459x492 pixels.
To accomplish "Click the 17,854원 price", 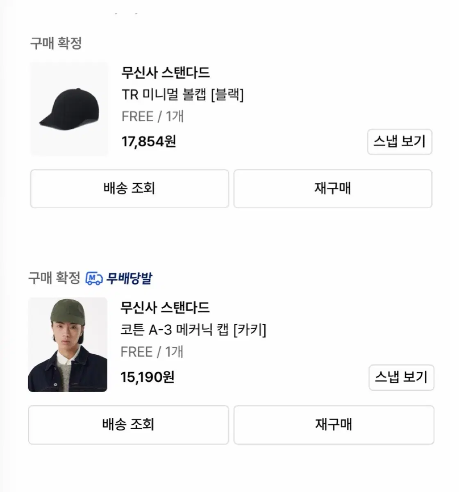I will click(x=149, y=142).
